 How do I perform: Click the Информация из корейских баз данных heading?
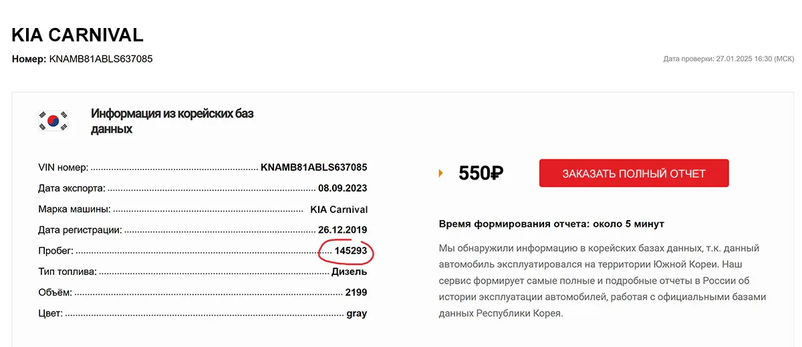172,121
